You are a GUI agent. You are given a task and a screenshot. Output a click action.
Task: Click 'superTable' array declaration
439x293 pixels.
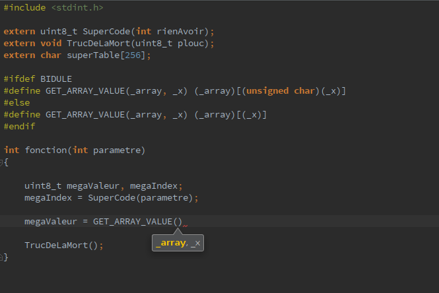(93, 55)
